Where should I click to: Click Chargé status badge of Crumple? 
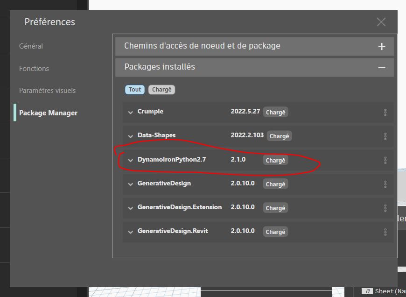[x=275, y=112]
